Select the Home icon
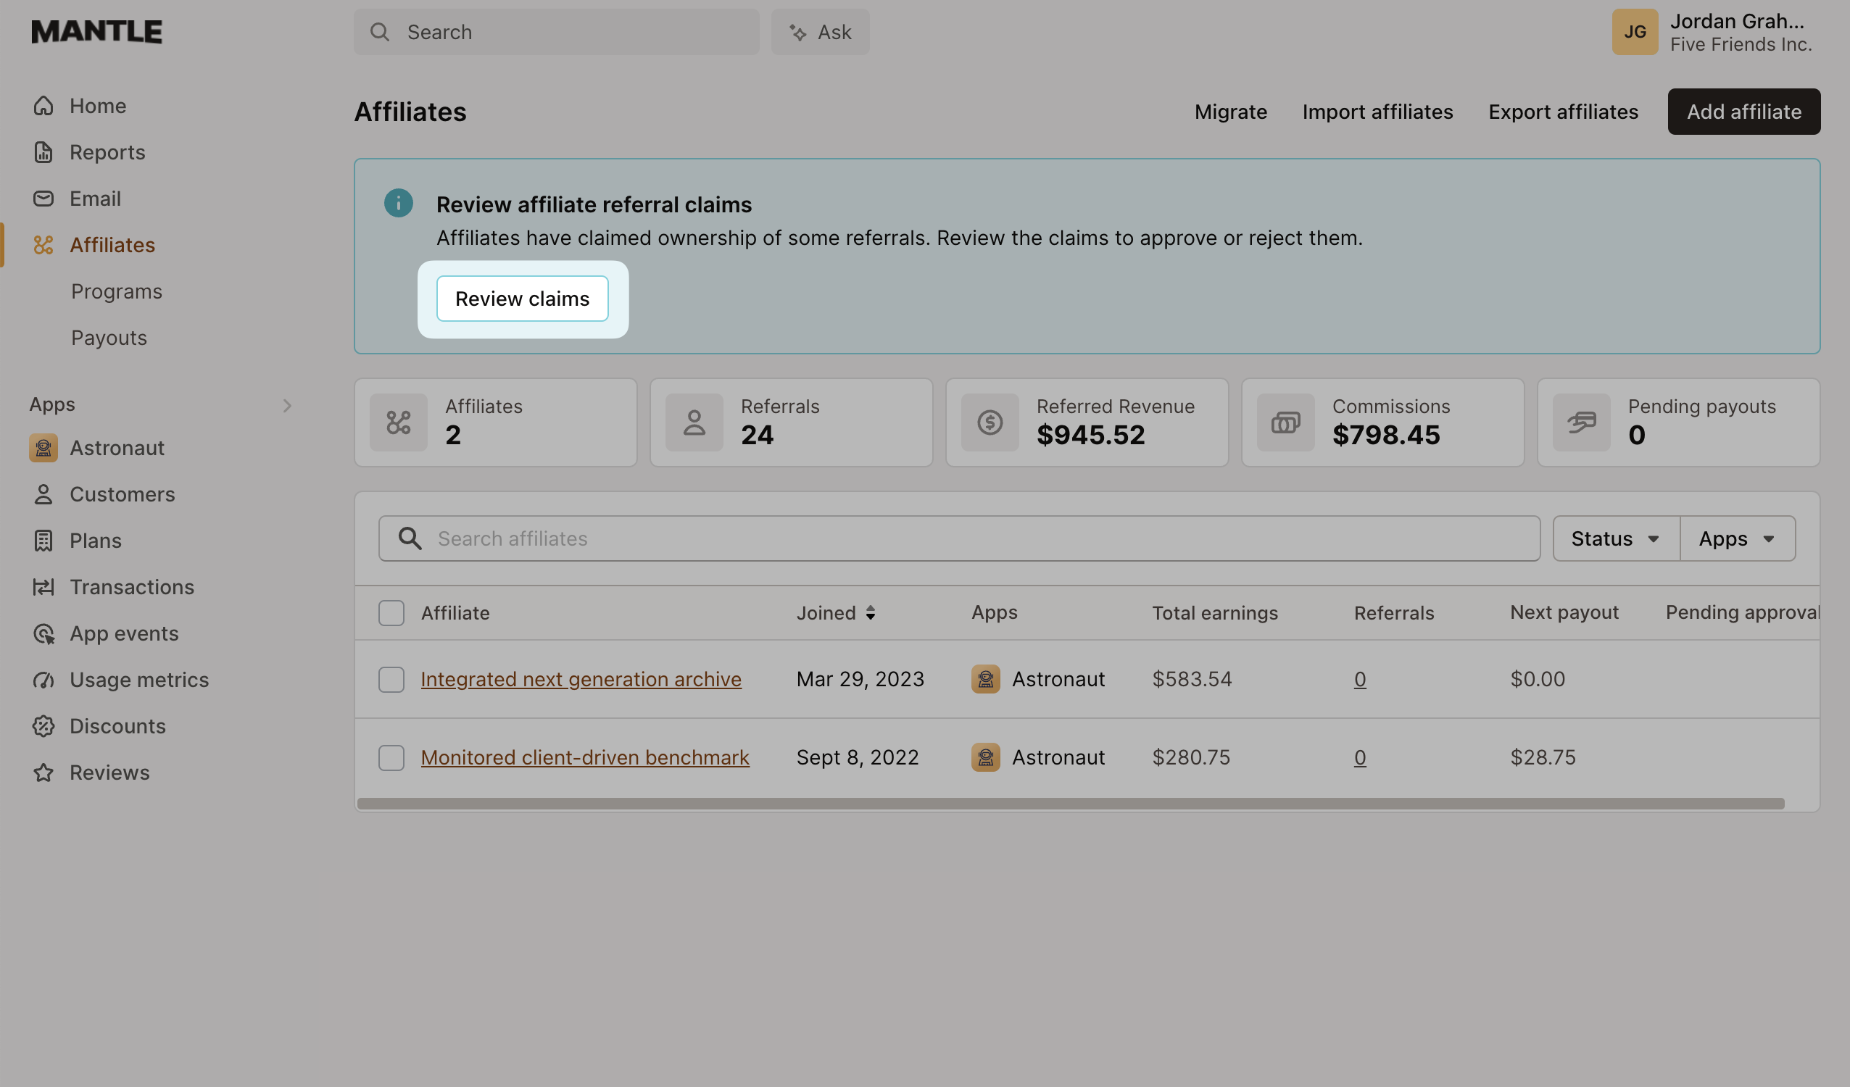This screenshot has height=1087, width=1850. pos(43,106)
